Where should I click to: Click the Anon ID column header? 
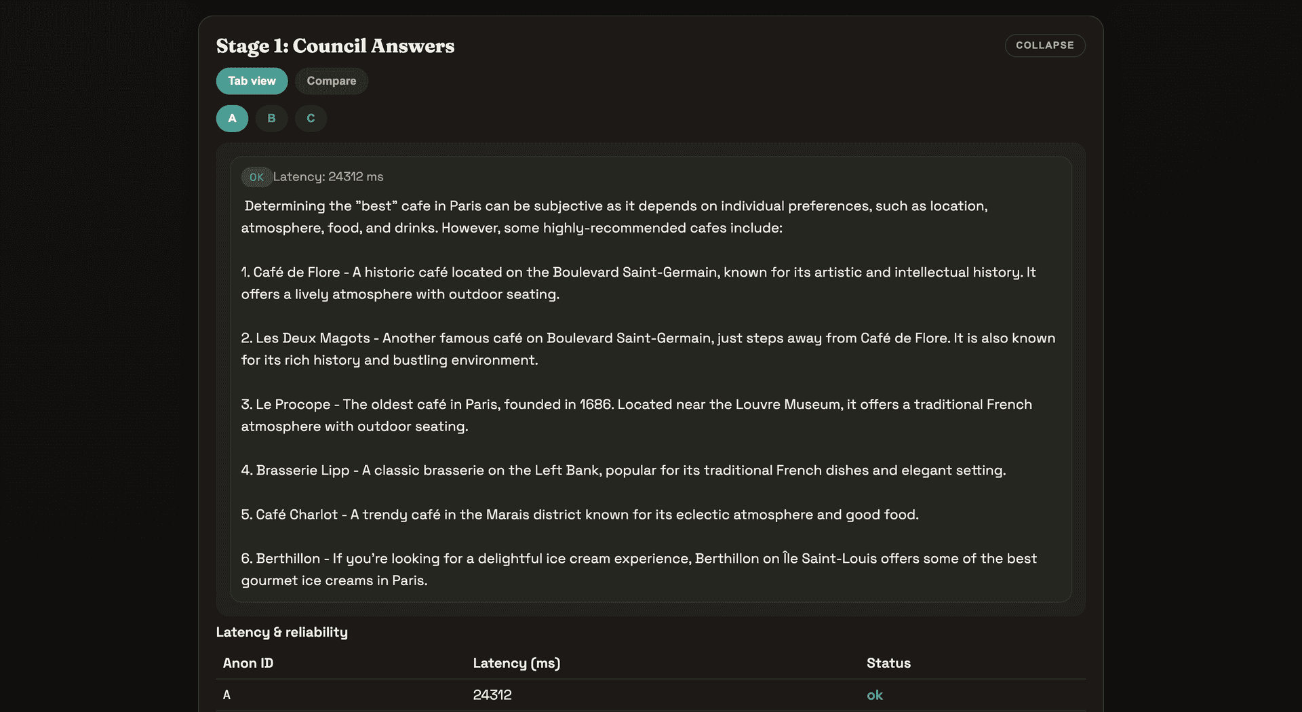point(248,663)
